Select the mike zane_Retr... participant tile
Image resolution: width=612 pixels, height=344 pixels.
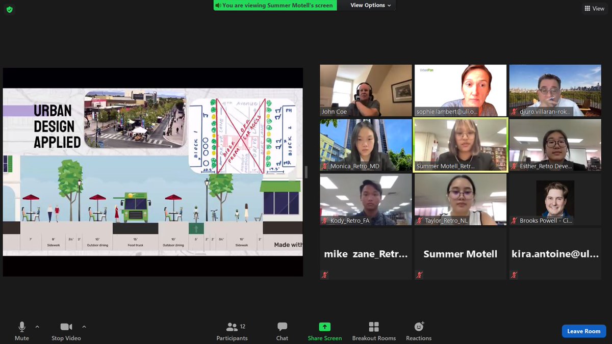[x=366, y=254]
